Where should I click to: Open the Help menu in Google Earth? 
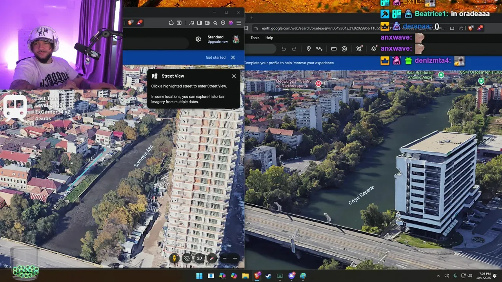tap(269, 38)
